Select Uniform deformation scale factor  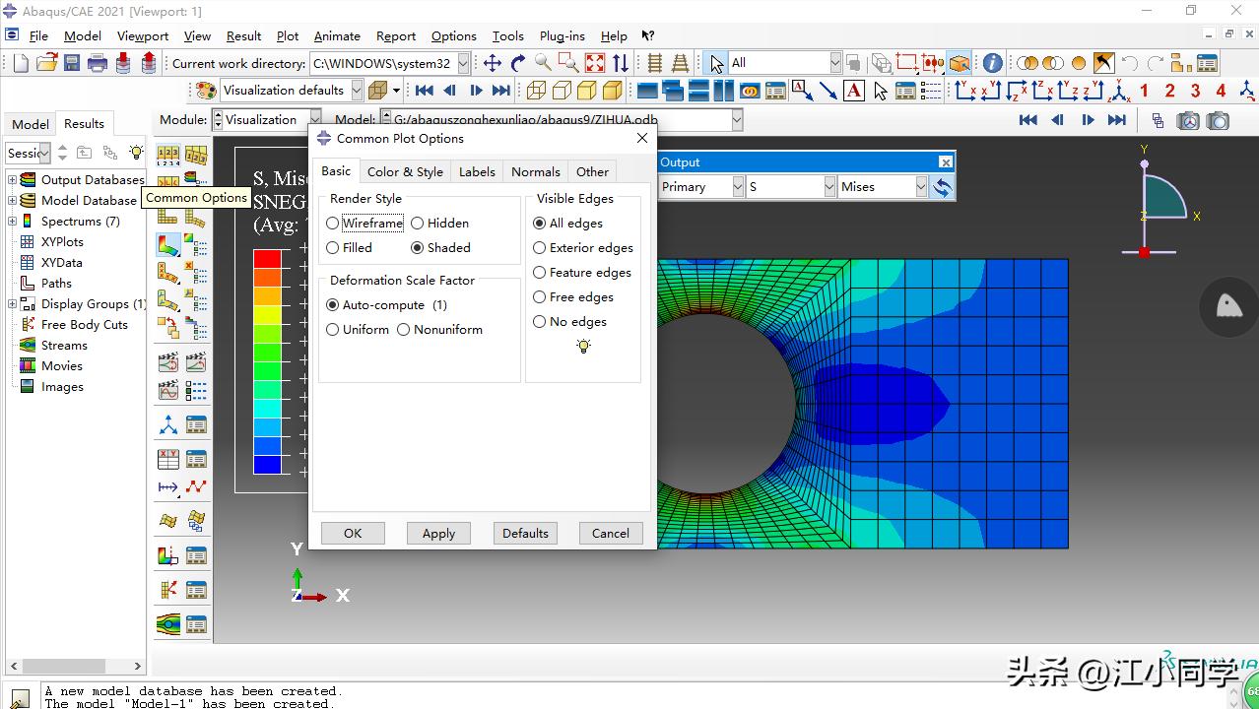333,330
